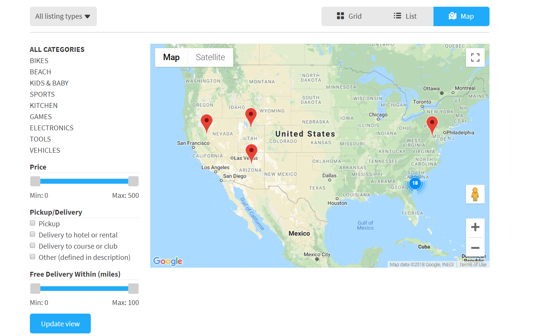Click the Map view pin icon
The width and height of the screenshot is (534, 336).
click(x=453, y=16)
